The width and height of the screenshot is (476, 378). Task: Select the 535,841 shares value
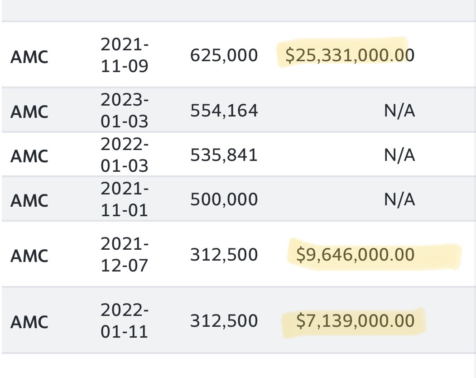(224, 155)
